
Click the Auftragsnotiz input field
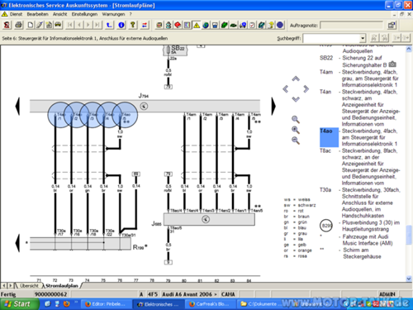click(351, 26)
